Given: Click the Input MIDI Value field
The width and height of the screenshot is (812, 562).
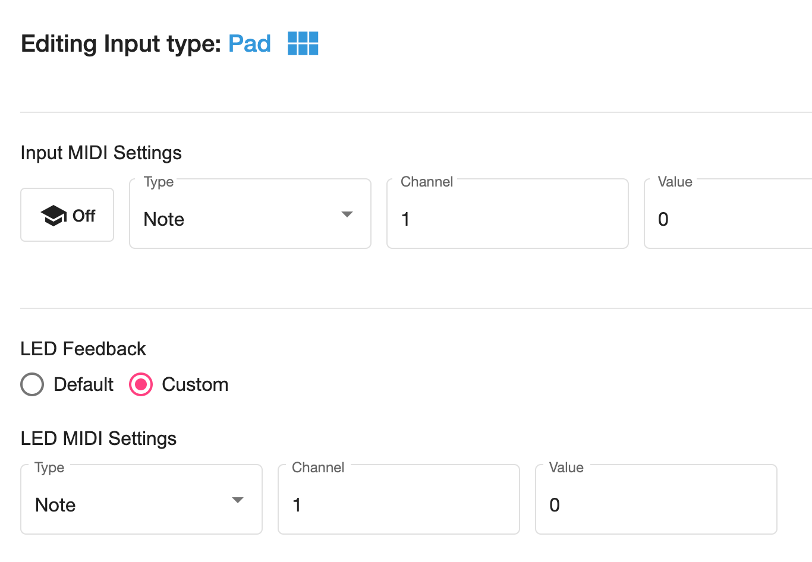Looking at the screenshot, I should pyautogui.click(x=728, y=219).
